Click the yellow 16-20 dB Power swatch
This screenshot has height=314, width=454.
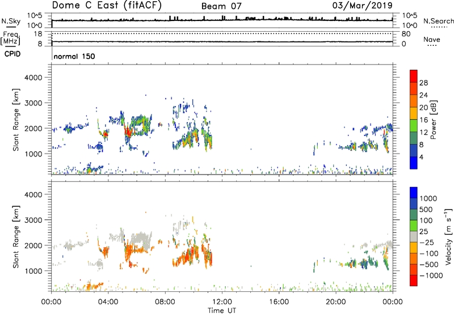414,113
